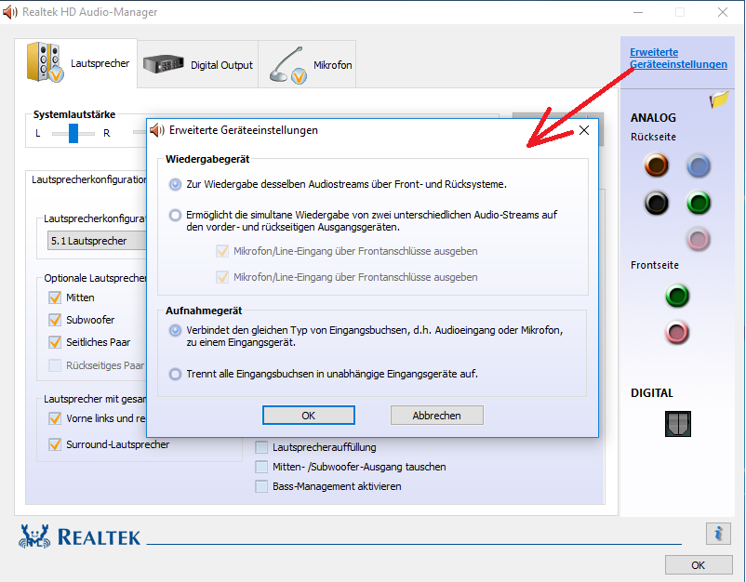Open the 5.1 Lautsprecher configuration dropdown

point(97,241)
